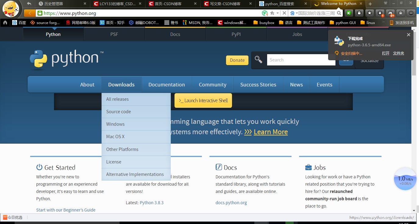The width and height of the screenshot is (419, 224).
Task: Click 文件夹 in the download complete popup
Action: (399, 53)
